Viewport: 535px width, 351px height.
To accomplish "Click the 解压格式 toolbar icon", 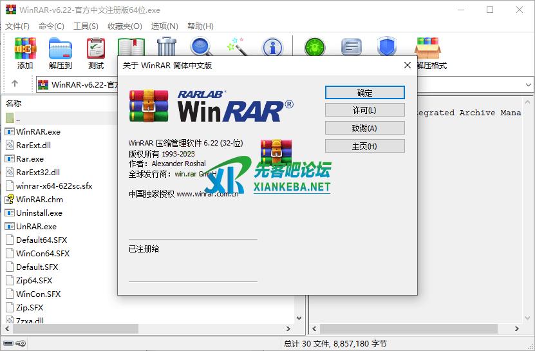I will 428,53.
